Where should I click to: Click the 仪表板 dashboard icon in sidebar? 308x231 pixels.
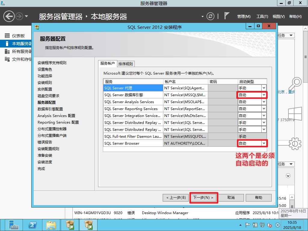point(7,36)
